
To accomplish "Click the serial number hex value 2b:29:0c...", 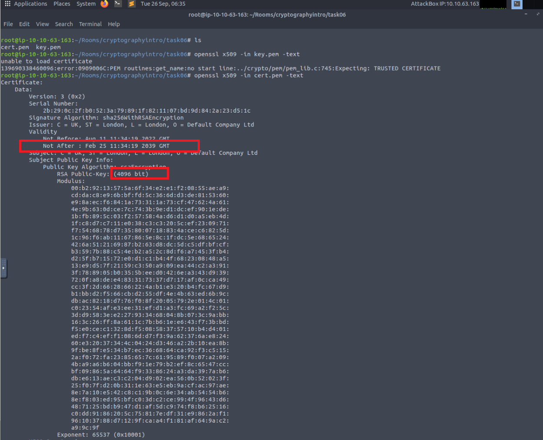I will (147, 110).
